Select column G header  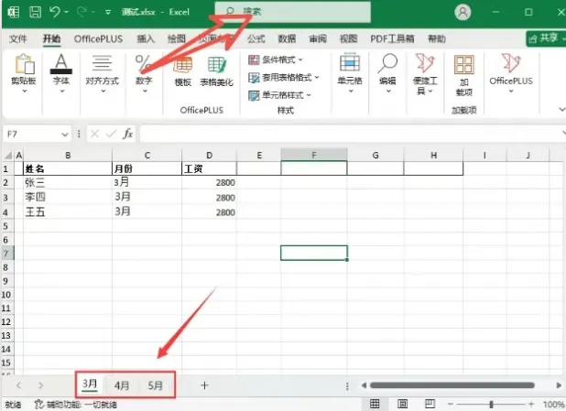tap(376, 156)
